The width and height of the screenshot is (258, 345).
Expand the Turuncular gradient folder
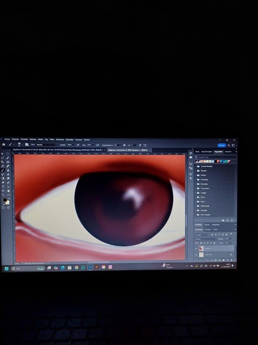(x=196, y=188)
